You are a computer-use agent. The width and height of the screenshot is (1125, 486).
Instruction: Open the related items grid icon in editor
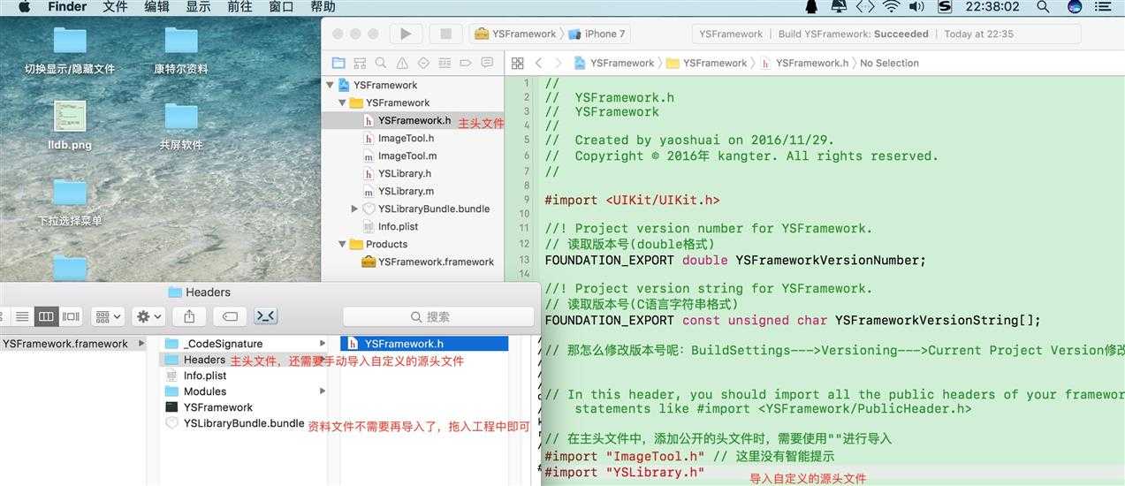click(x=518, y=63)
